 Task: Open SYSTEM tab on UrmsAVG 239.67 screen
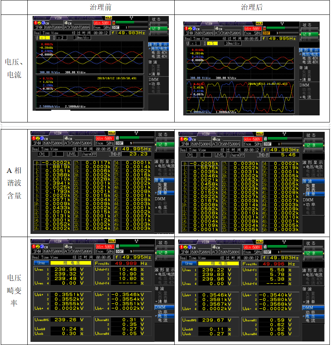pos(187,242)
